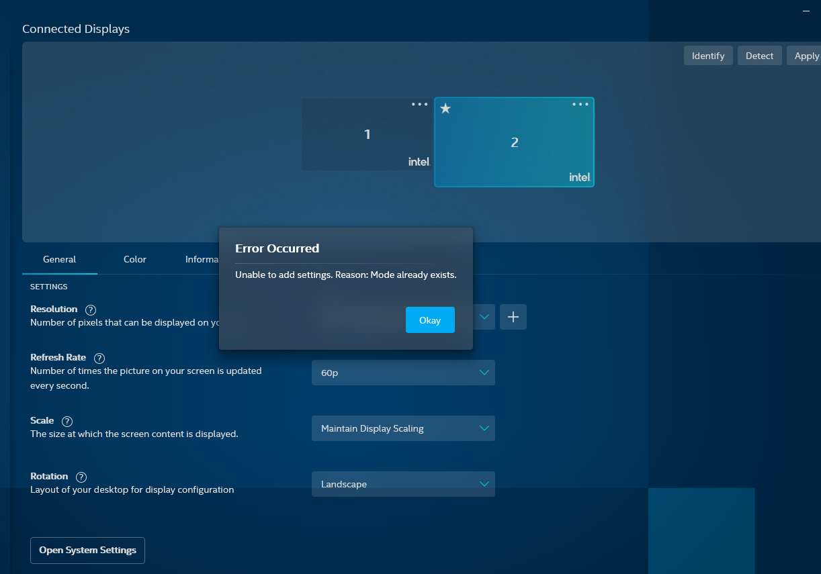Expand the Landscape rotation dropdown
This screenshot has width=821, height=574.
[403, 484]
